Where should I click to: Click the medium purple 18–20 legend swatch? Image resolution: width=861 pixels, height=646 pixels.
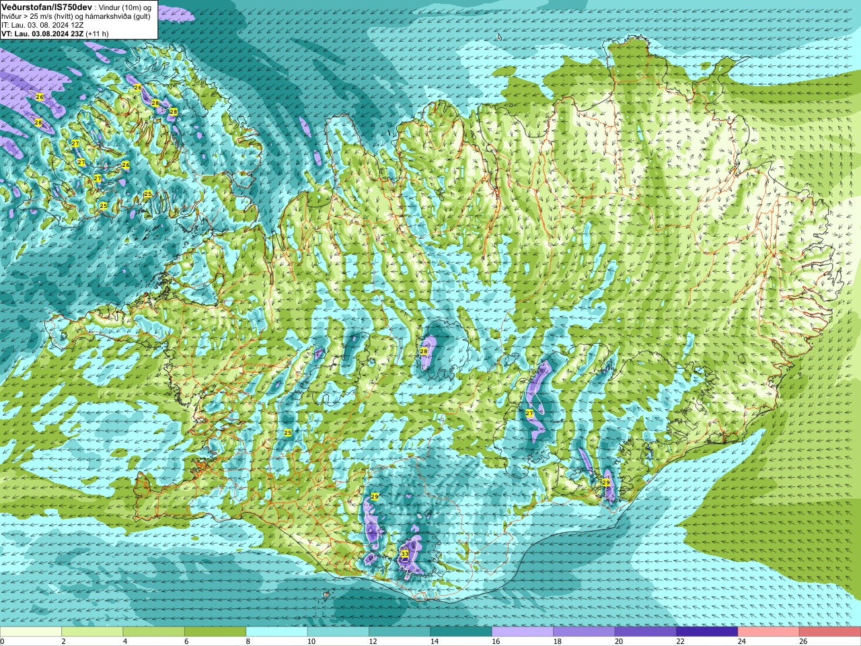click(585, 632)
